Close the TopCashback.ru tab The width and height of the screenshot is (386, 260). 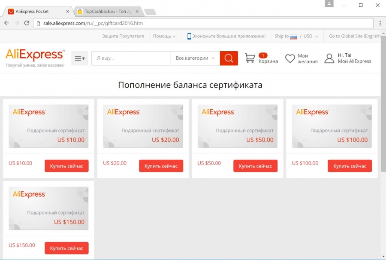pyautogui.click(x=137, y=11)
